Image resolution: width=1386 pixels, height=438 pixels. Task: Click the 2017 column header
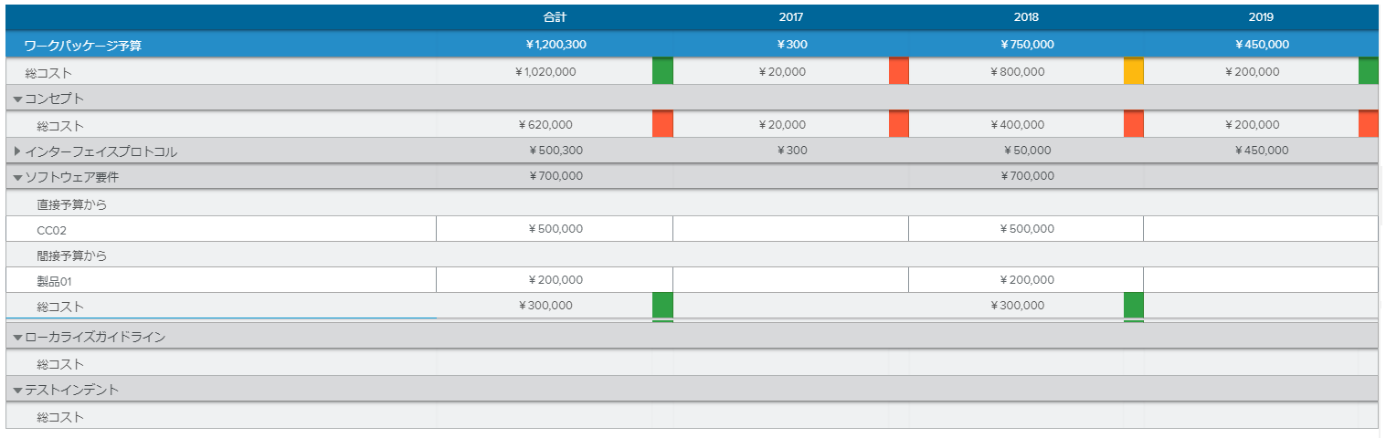tap(791, 17)
